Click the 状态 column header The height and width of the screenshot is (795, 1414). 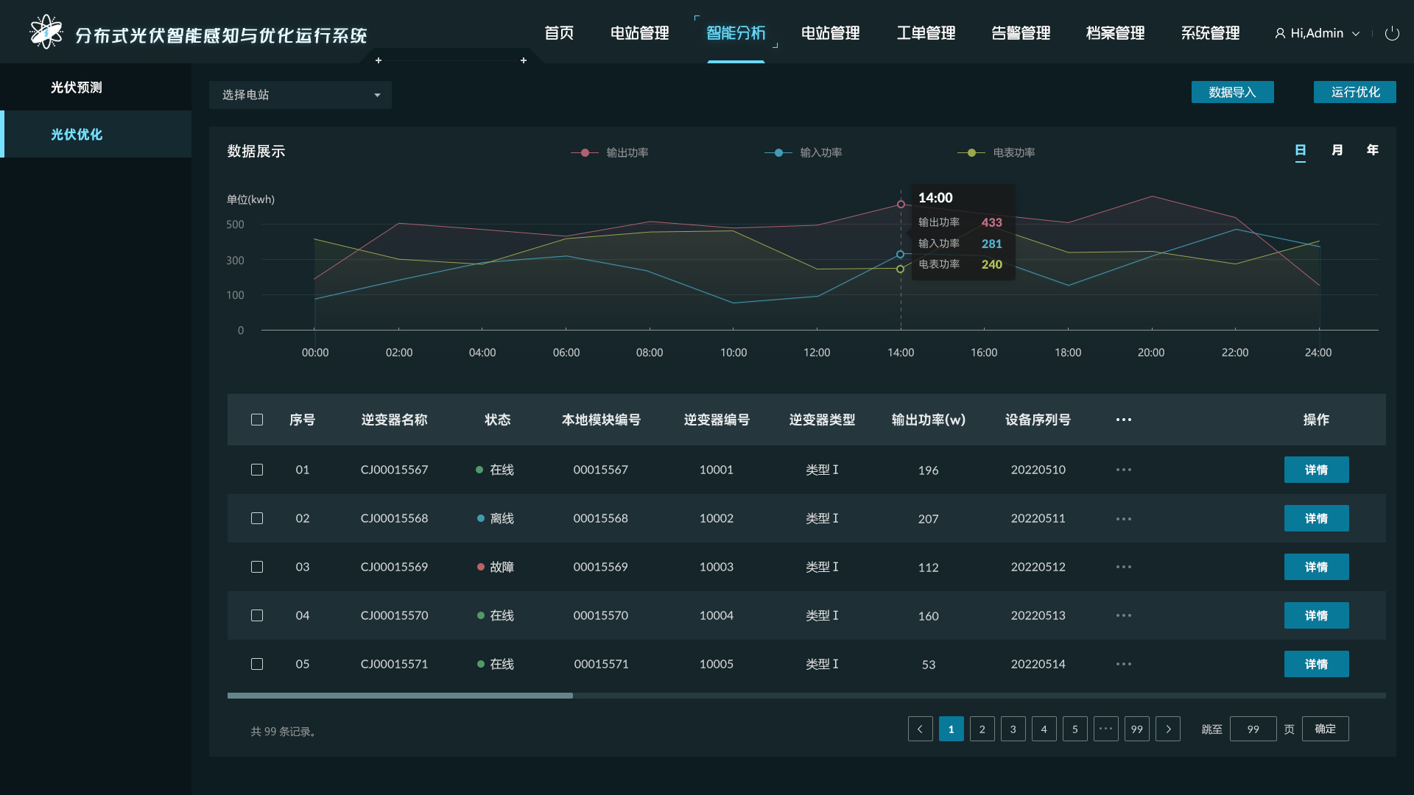pyautogui.click(x=497, y=420)
